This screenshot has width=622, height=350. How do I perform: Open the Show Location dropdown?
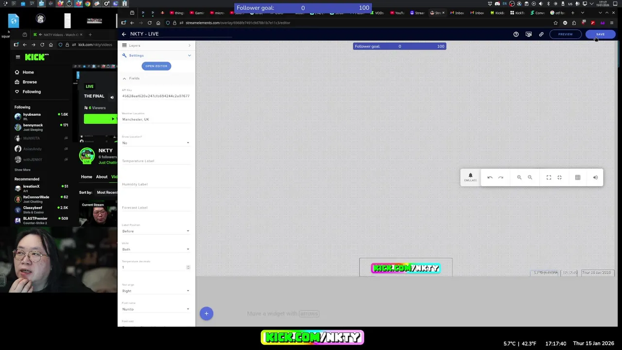[156, 142]
